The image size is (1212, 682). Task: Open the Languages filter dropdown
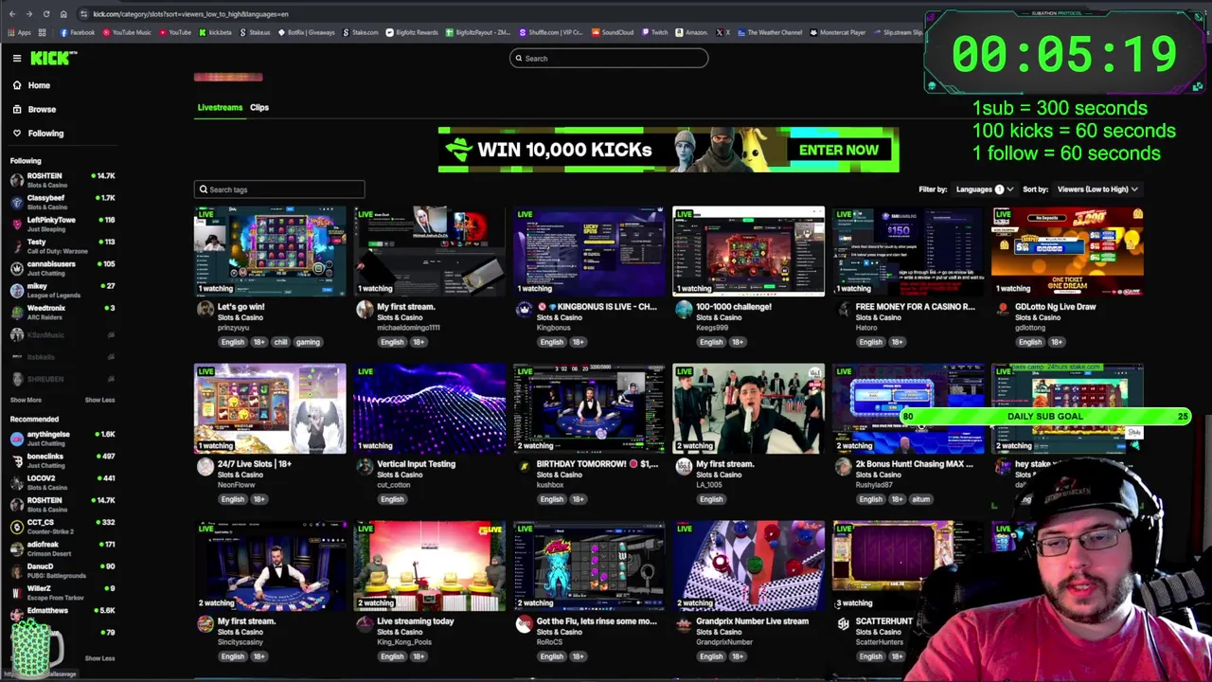point(985,189)
